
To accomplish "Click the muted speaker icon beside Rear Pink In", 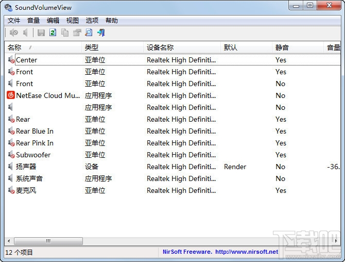I will (x=11, y=143).
